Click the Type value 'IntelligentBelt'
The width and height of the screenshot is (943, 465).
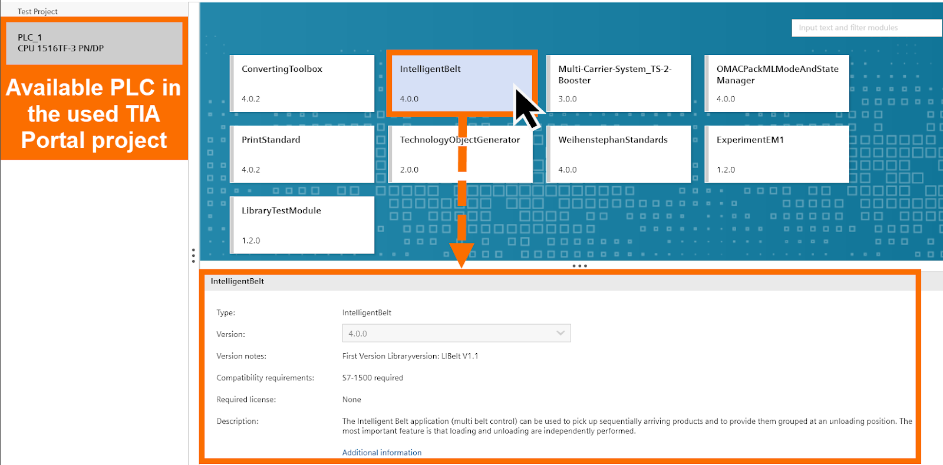(x=367, y=313)
